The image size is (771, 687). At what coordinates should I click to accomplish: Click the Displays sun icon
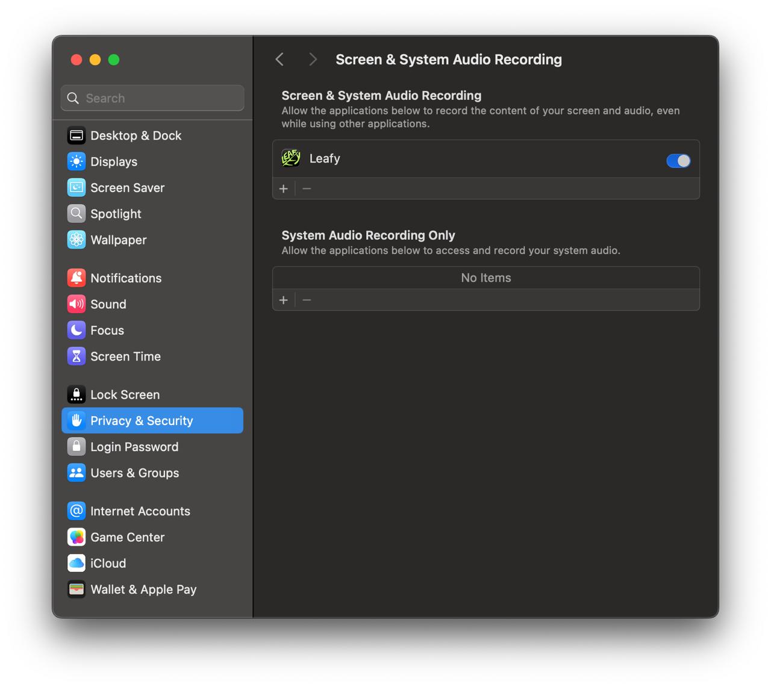(76, 161)
